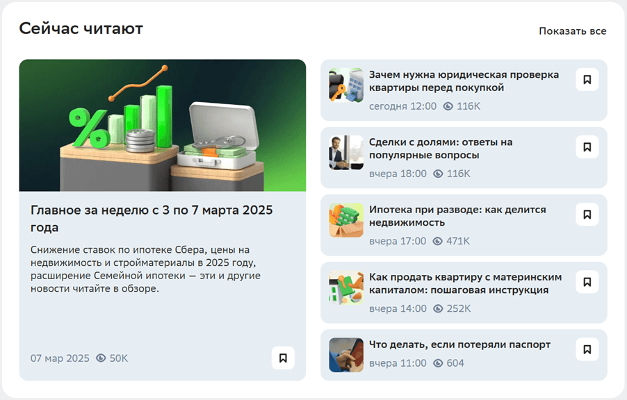
Task: Click the maternity capital article thumbnail
Action: (x=346, y=287)
